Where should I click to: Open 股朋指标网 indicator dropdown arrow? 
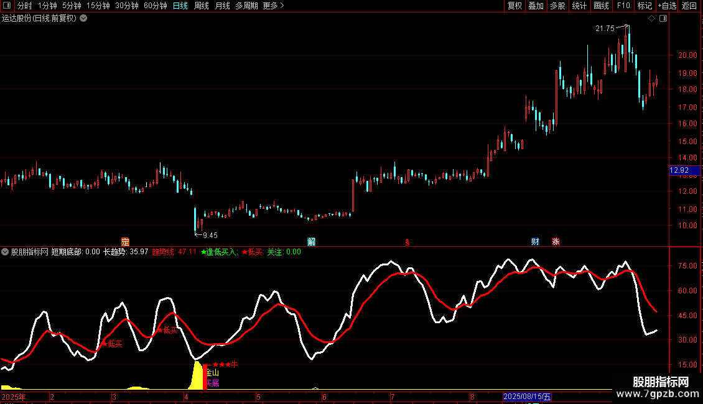[5, 252]
